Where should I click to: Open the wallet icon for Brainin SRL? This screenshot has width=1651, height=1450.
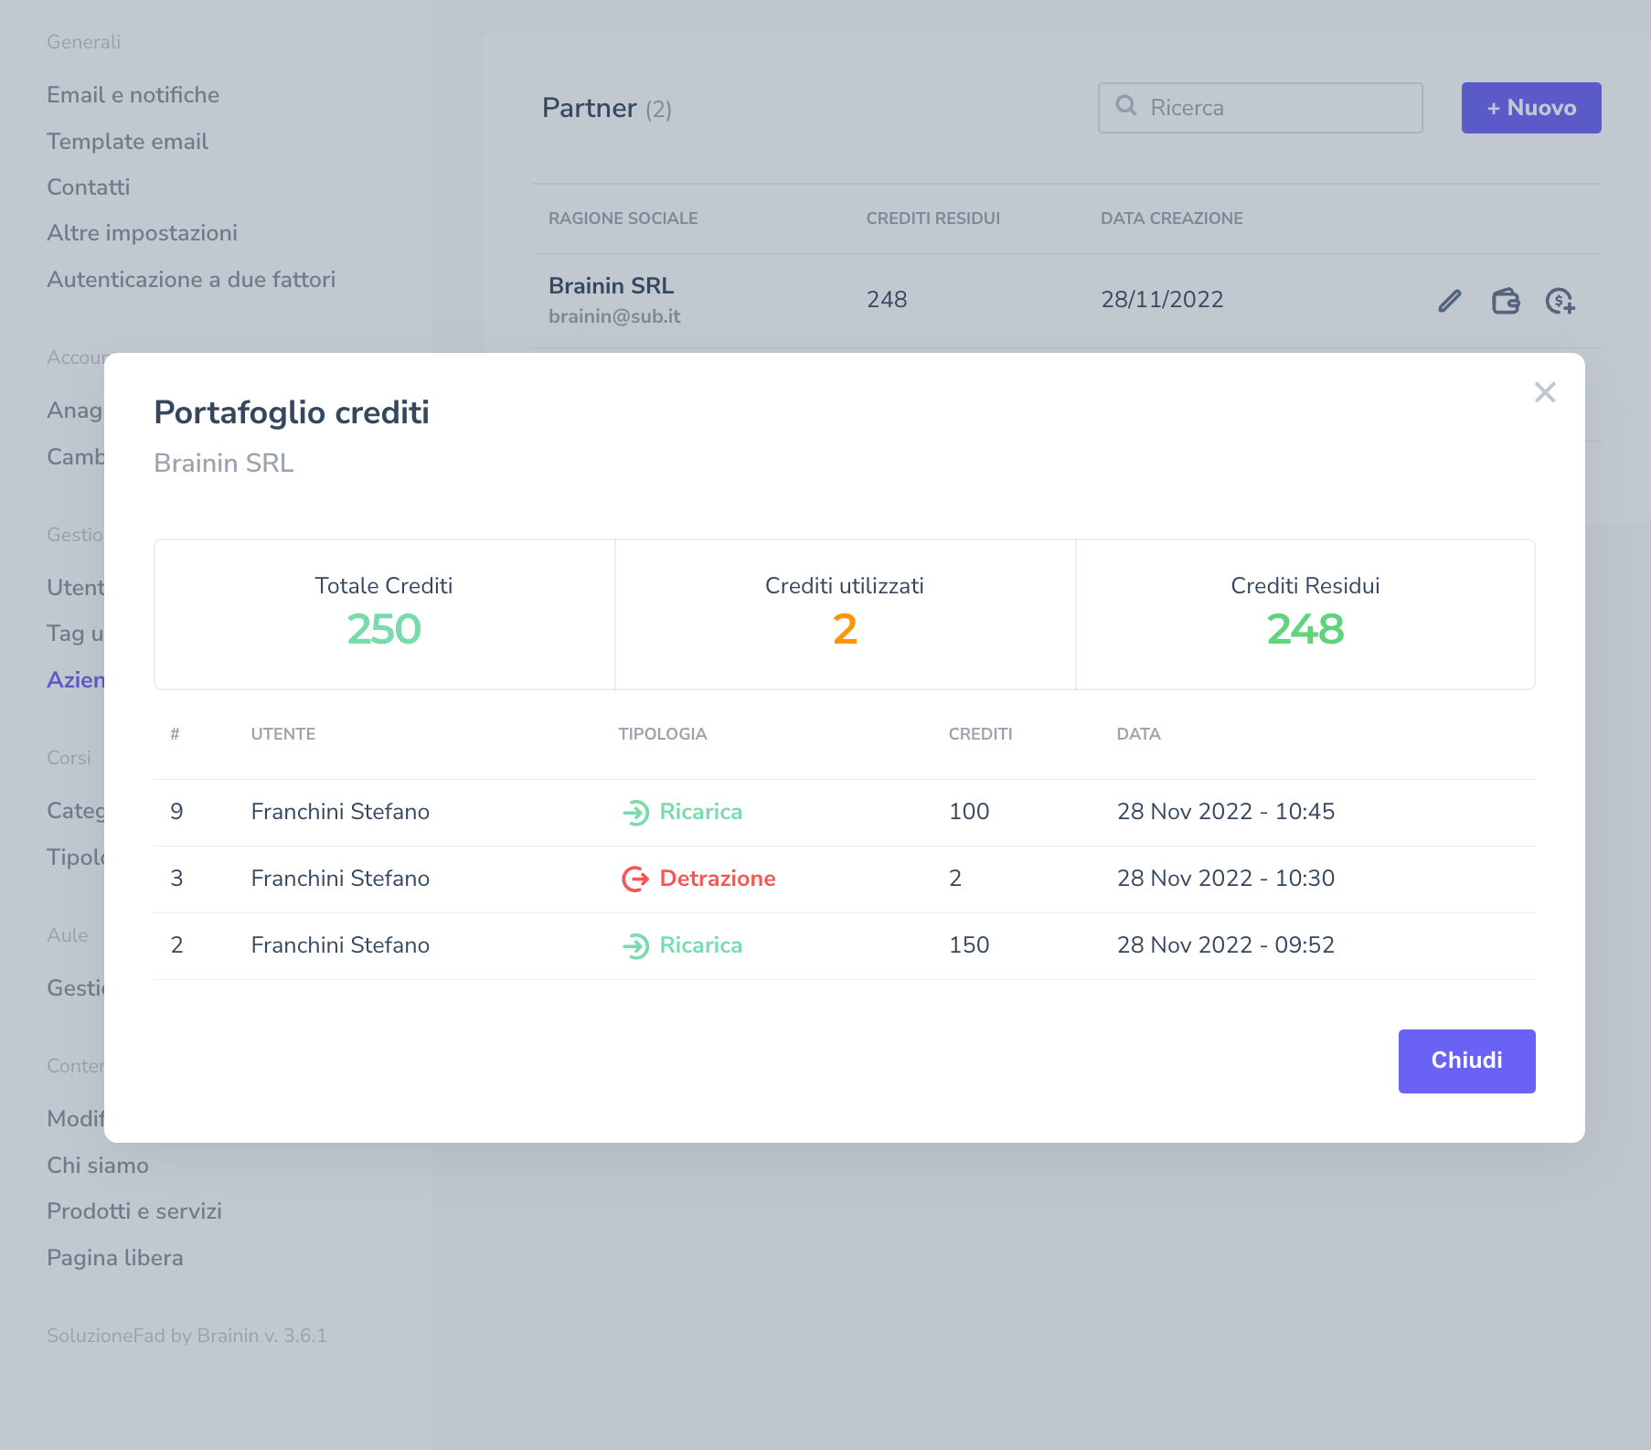[x=1506, y=301]
